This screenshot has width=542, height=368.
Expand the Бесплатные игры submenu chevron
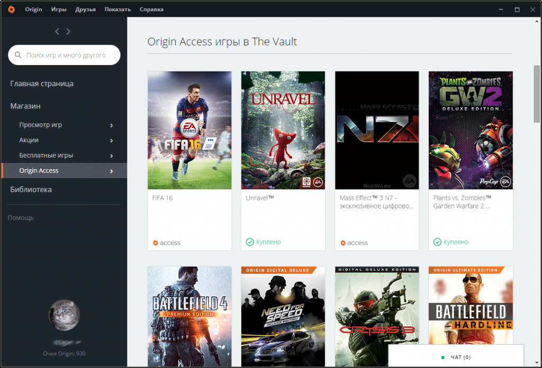[111, 155]
